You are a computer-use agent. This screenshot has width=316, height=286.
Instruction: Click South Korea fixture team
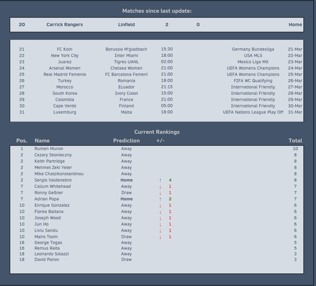pyautogui.click(x=64, y=93)
